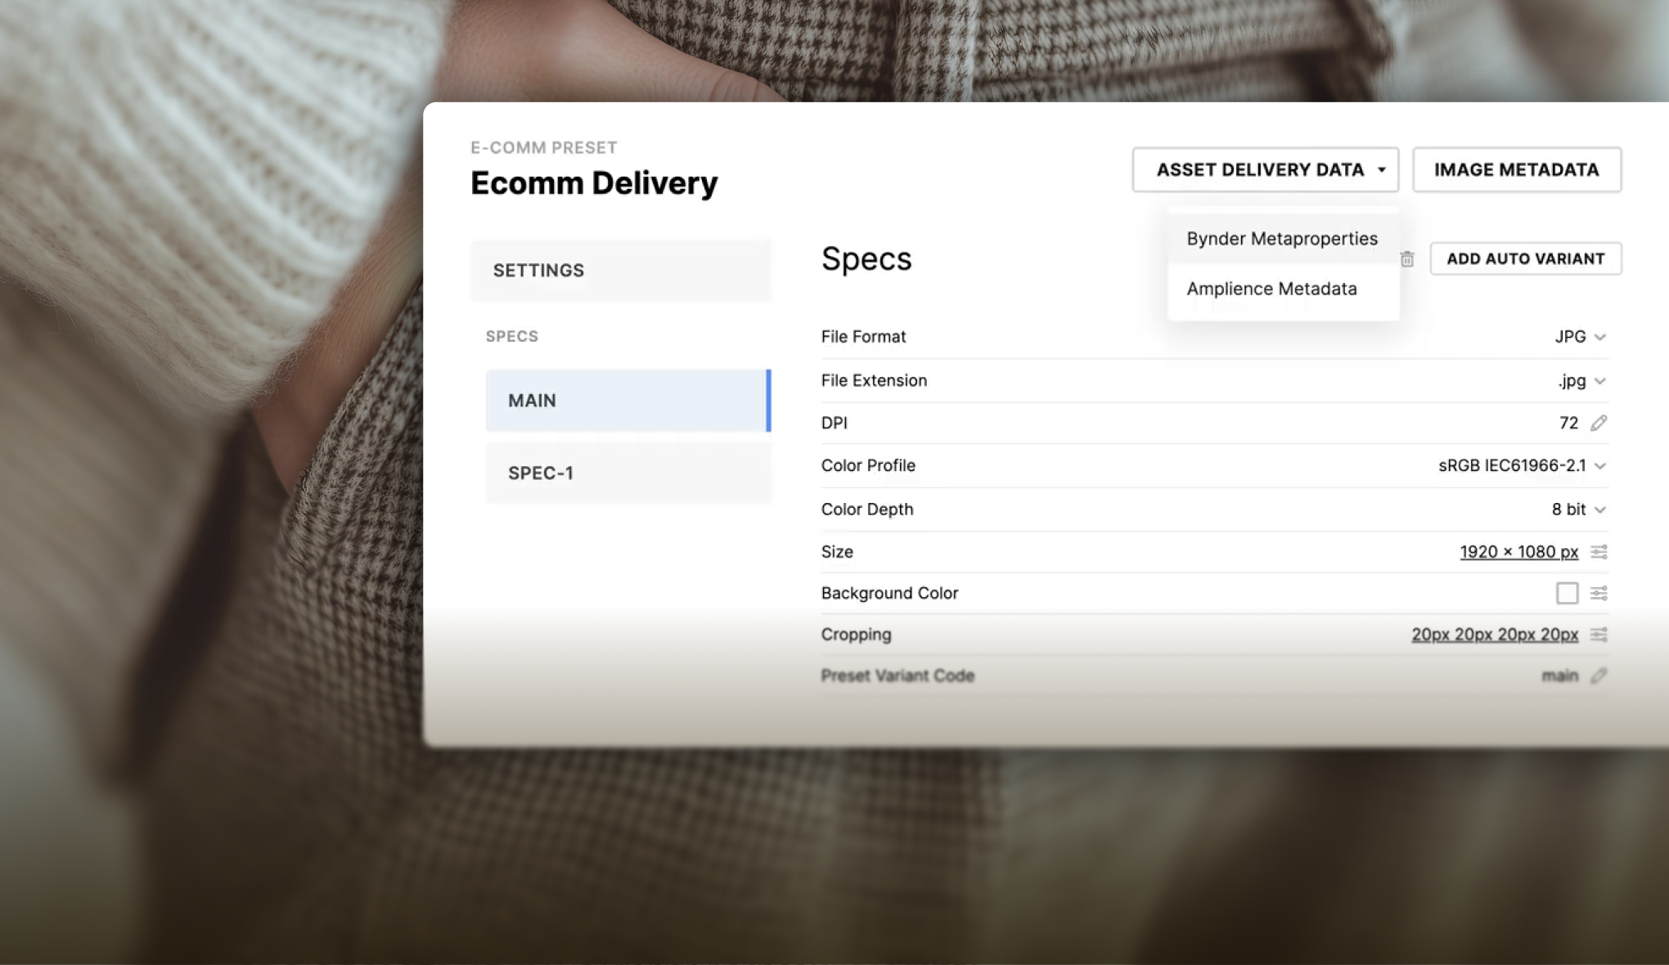Select Bynder Metaproperties from the menu
The image size is (1669, 965).
(x=1282, y=239)
